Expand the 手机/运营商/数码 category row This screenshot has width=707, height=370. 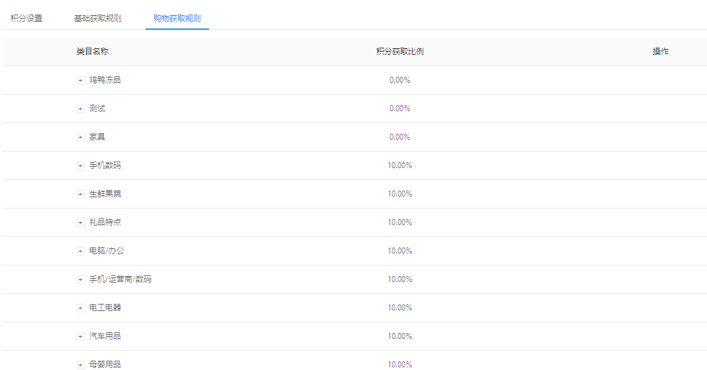(x=81, y=279)
